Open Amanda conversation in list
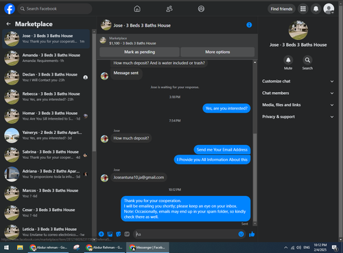This screenshot has height=253, width=343. point(46,58)
